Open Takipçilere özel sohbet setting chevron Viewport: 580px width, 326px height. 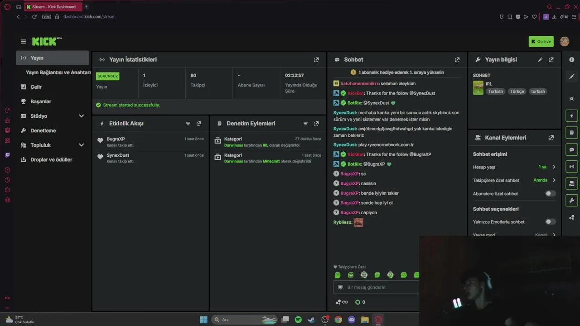click(x=554, y=180)
